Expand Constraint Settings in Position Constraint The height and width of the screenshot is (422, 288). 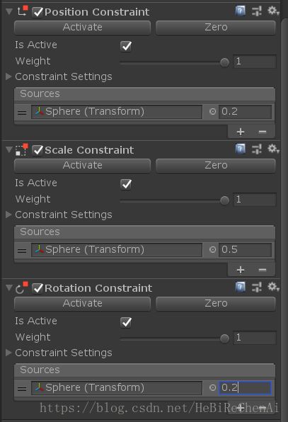coord(8,76)
